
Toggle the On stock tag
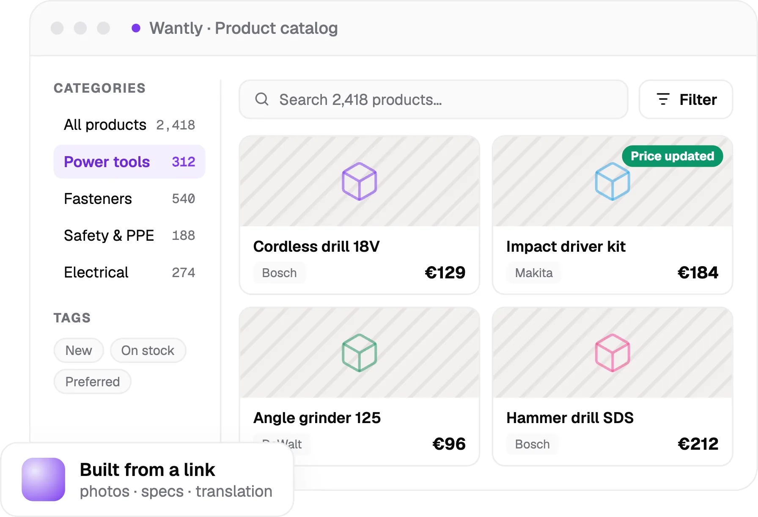click(x=148, y=350)
